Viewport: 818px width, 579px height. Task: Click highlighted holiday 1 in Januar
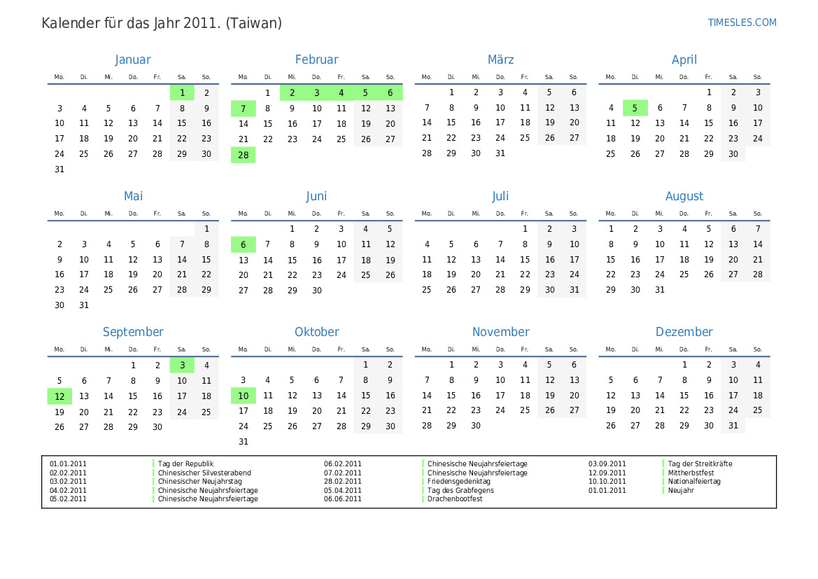[182, 93]
